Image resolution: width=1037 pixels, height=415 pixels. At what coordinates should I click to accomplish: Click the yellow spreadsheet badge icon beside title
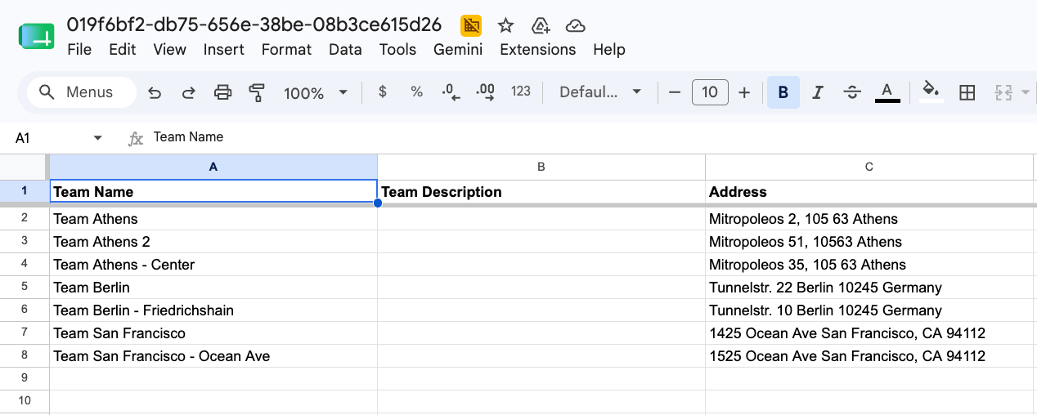click(471, 25)
